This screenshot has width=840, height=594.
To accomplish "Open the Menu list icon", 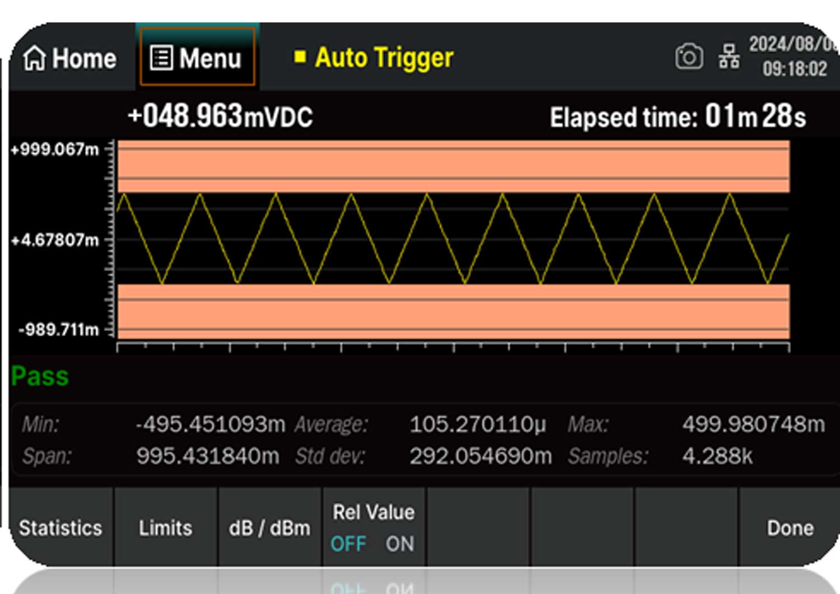I will coord(161,58).
